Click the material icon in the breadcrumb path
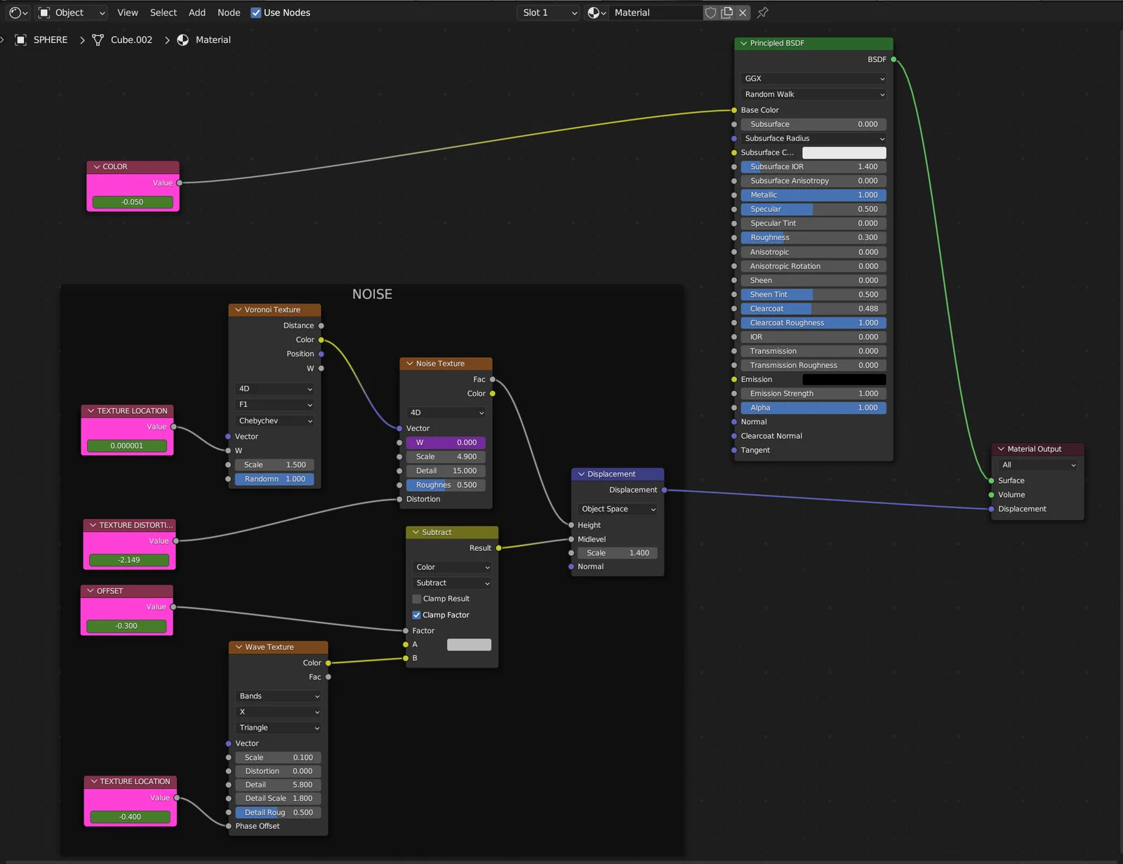This screenshot has height=864, width=1123. coord(182,39)
